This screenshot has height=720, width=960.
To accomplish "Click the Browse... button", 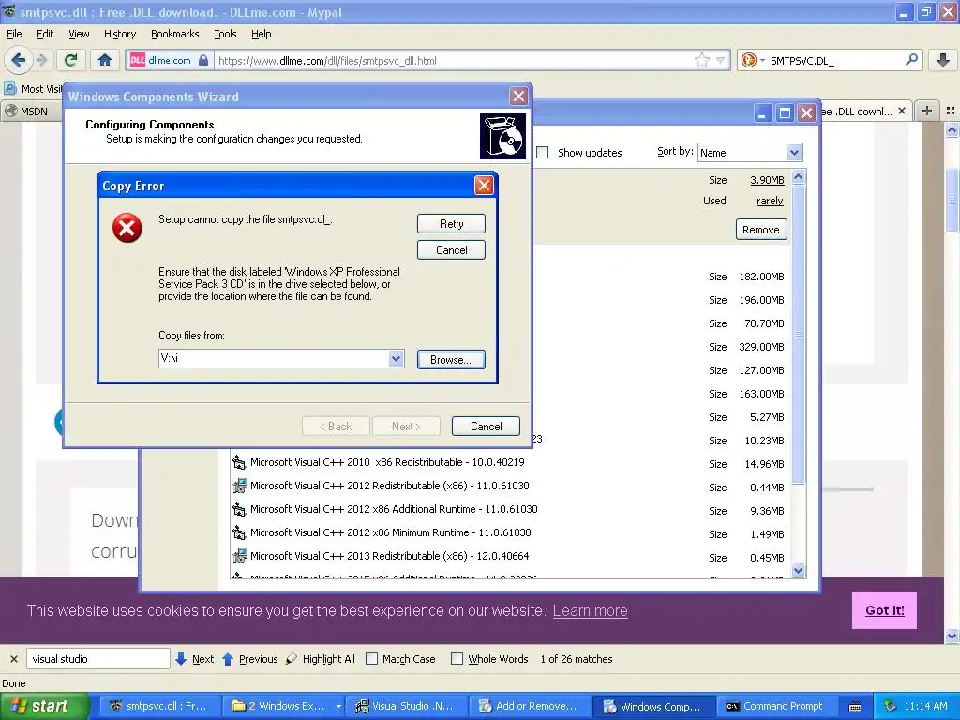I will (451, 359).
